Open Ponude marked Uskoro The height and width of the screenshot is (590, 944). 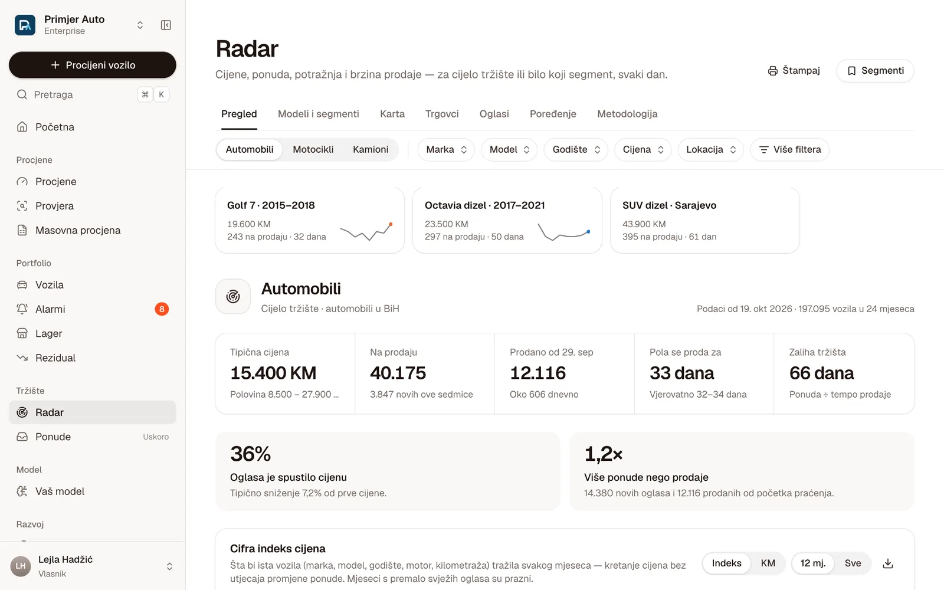click(93, 437)
